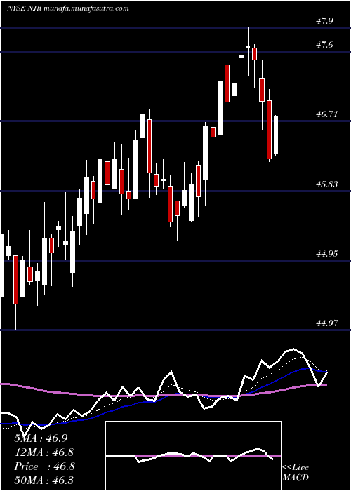This screenshot has height=491, width=351.
Task: Click the 50MA : 46.3 readout
Action: (44, 480)
